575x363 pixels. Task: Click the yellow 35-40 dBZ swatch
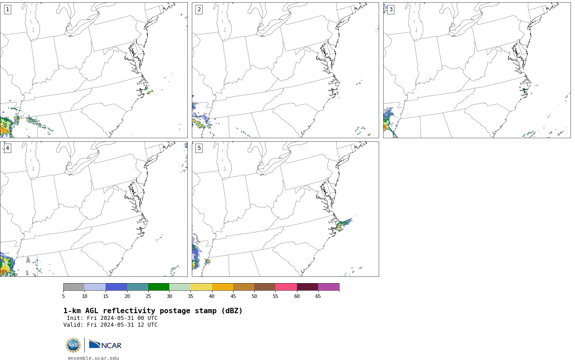pyautogui.click(x=201, y=287)
